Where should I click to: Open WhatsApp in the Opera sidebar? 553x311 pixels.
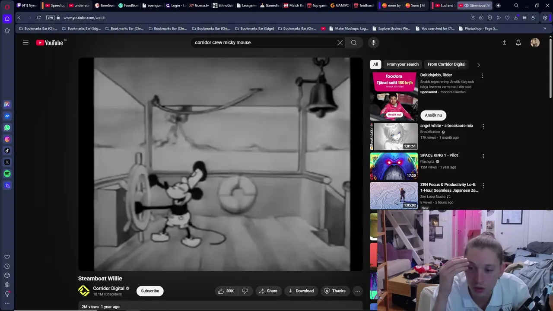click(7, 127)
